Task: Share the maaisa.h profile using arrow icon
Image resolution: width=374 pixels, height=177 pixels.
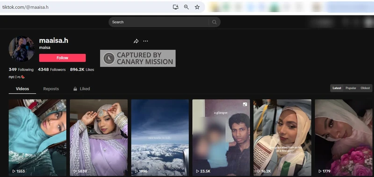Action: point(136,41)
